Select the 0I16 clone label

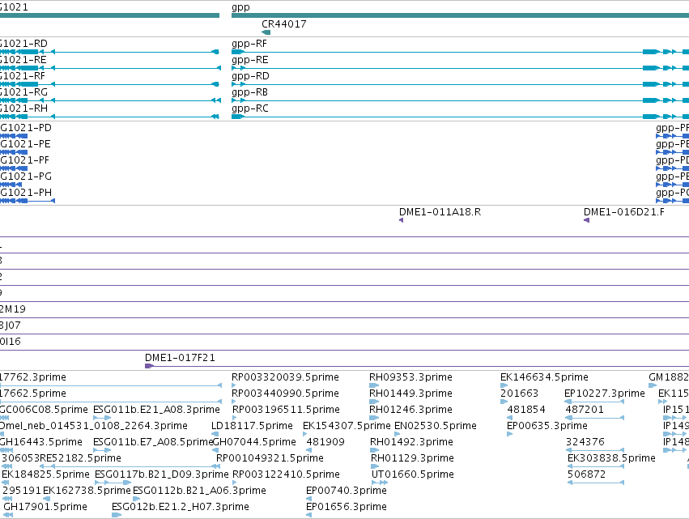pyautogui.click(x=10, y=342)
